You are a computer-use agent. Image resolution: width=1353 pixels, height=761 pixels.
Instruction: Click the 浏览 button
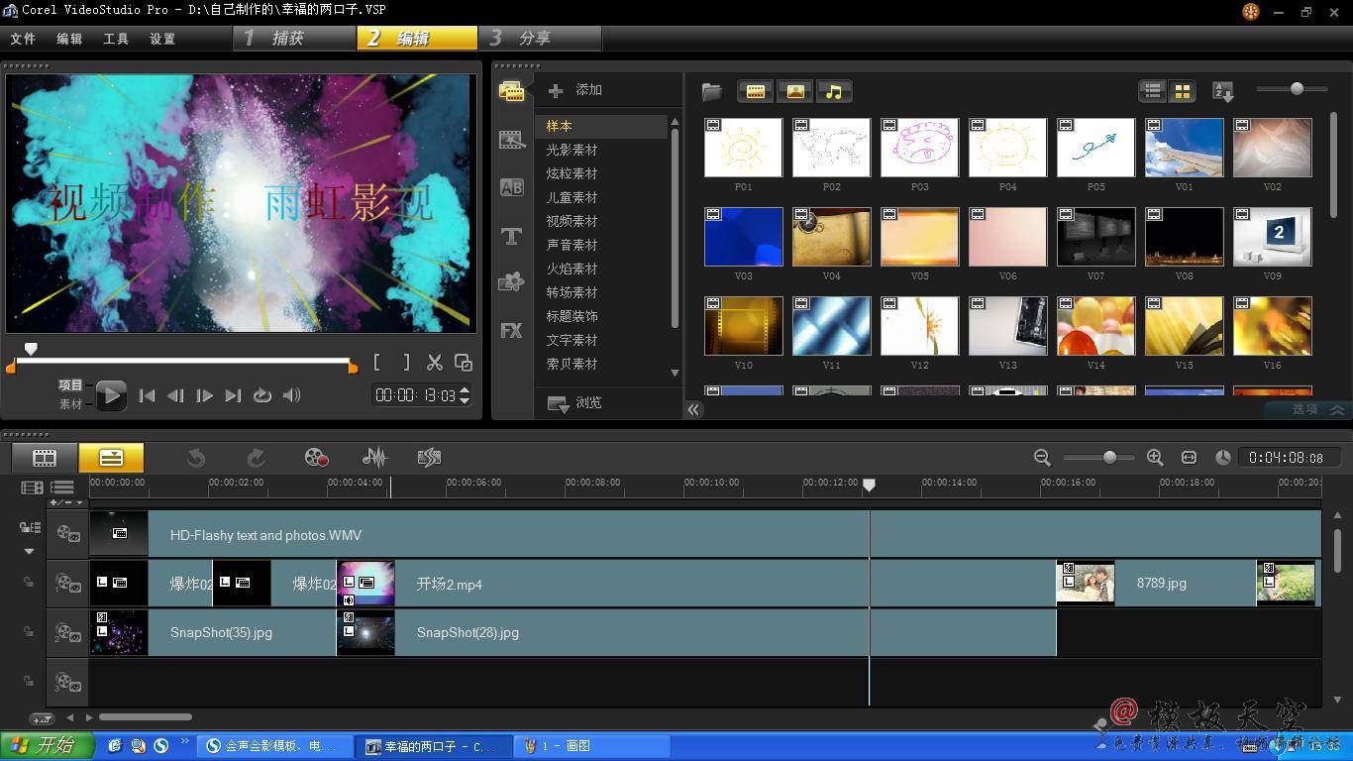575,402
